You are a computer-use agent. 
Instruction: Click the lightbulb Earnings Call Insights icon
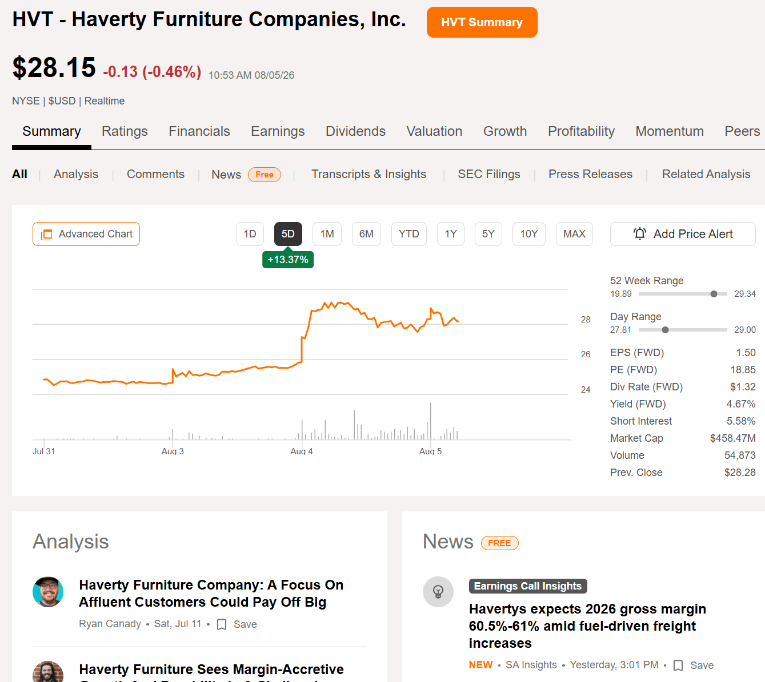[438, 592]
